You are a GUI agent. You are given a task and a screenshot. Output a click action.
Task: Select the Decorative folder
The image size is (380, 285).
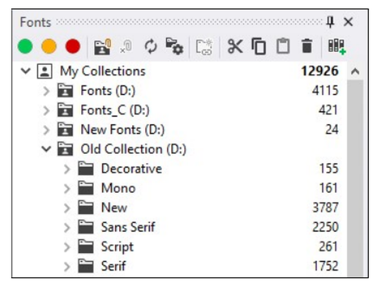(131, 168)
